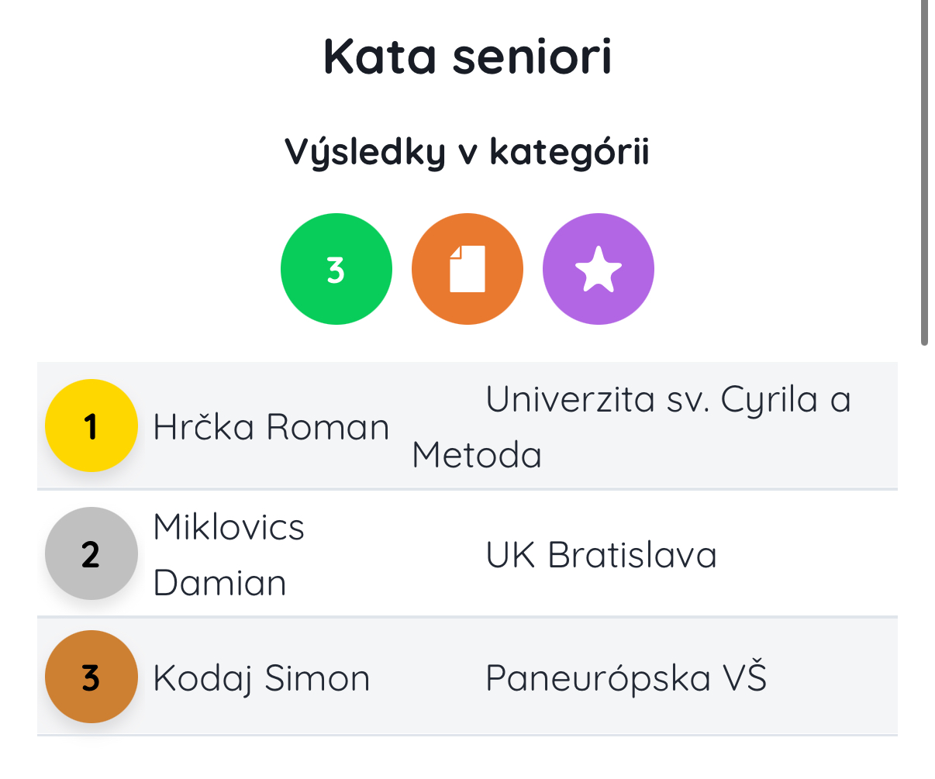Click the UK Bratislava club name

click(601, 555)
